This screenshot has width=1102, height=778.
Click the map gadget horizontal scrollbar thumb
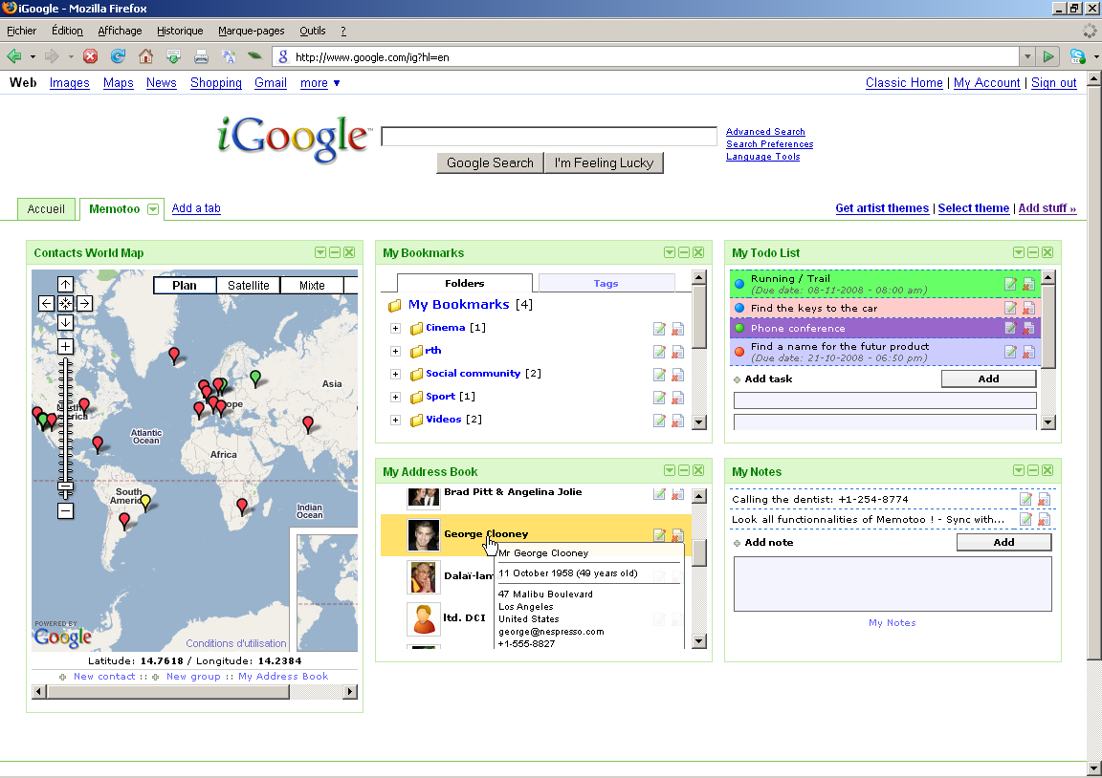coord(168,692)
